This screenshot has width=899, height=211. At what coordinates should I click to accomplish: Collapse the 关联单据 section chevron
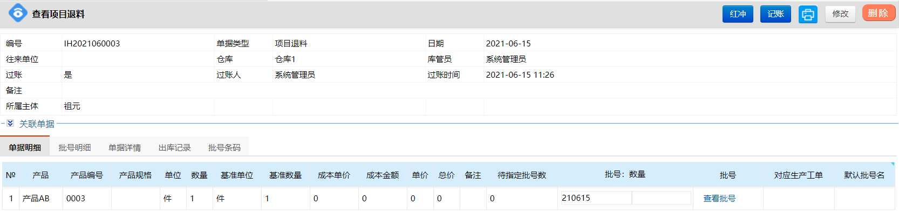coord(10,124)
